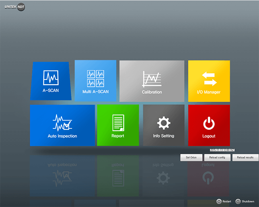Start Auto Inspection
This screenshot has width=259, height=207.
[62, 126]
